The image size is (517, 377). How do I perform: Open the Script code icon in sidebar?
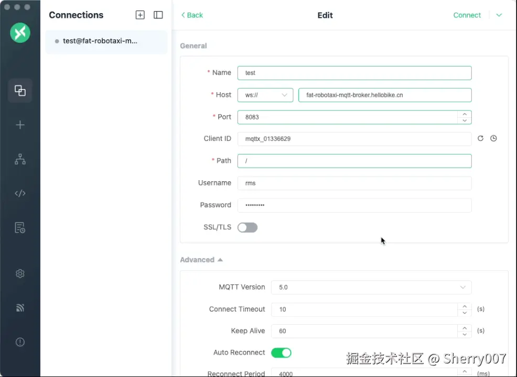click(20, 193)
